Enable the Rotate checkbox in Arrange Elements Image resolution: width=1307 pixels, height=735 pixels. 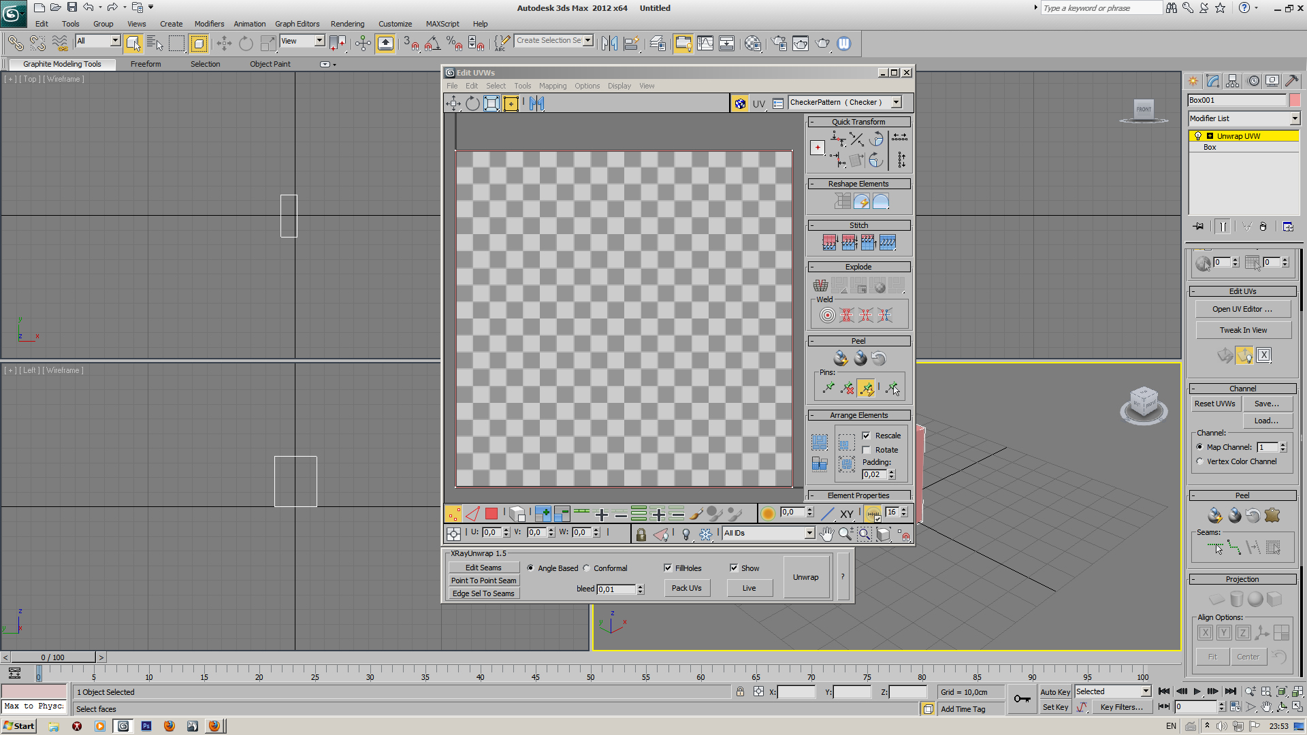(867, 450)
